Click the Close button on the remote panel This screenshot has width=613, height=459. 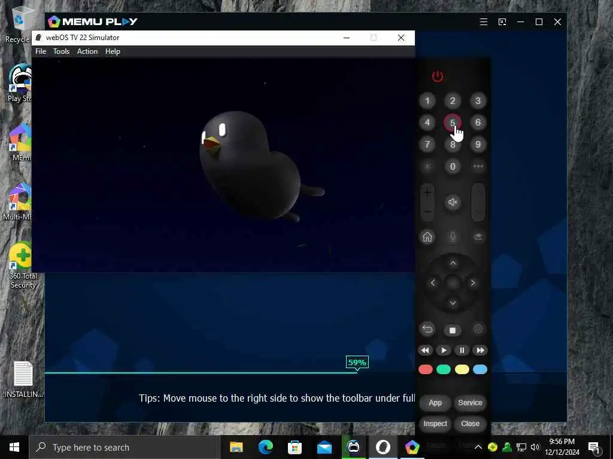pos(470,424)
